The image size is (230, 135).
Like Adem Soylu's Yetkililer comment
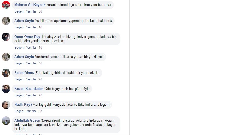click(19, 27)
